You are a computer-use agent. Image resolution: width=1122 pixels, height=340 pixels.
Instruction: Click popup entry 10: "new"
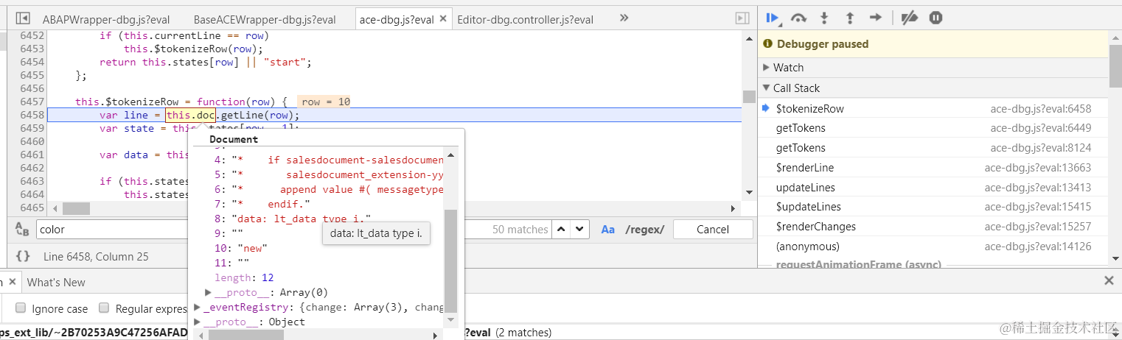(240, 248)
